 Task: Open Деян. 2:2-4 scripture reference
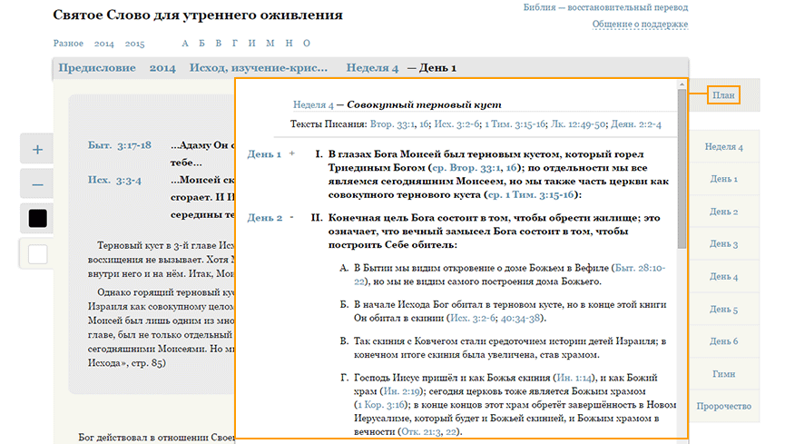click(636, 124)
